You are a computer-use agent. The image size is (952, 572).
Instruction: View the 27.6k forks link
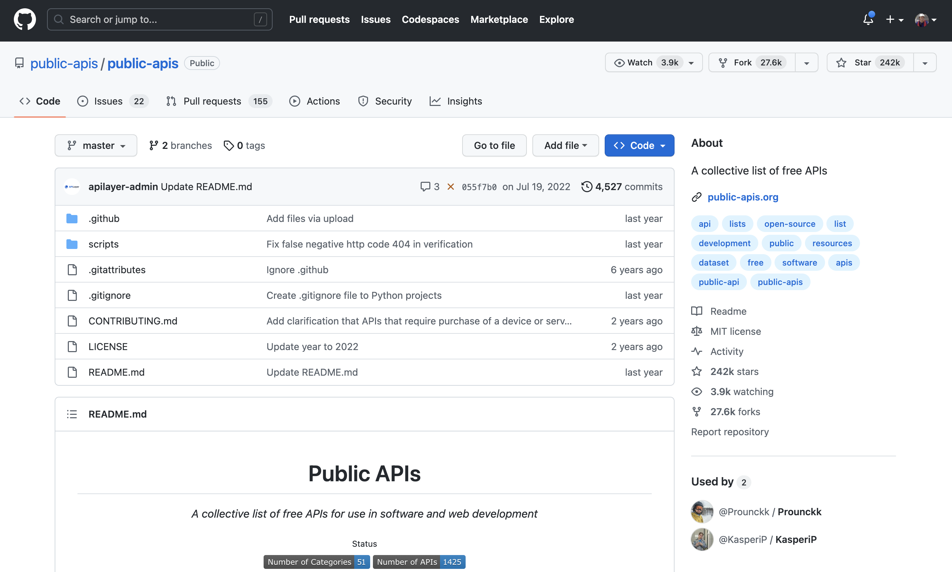[x=726, y=412]
